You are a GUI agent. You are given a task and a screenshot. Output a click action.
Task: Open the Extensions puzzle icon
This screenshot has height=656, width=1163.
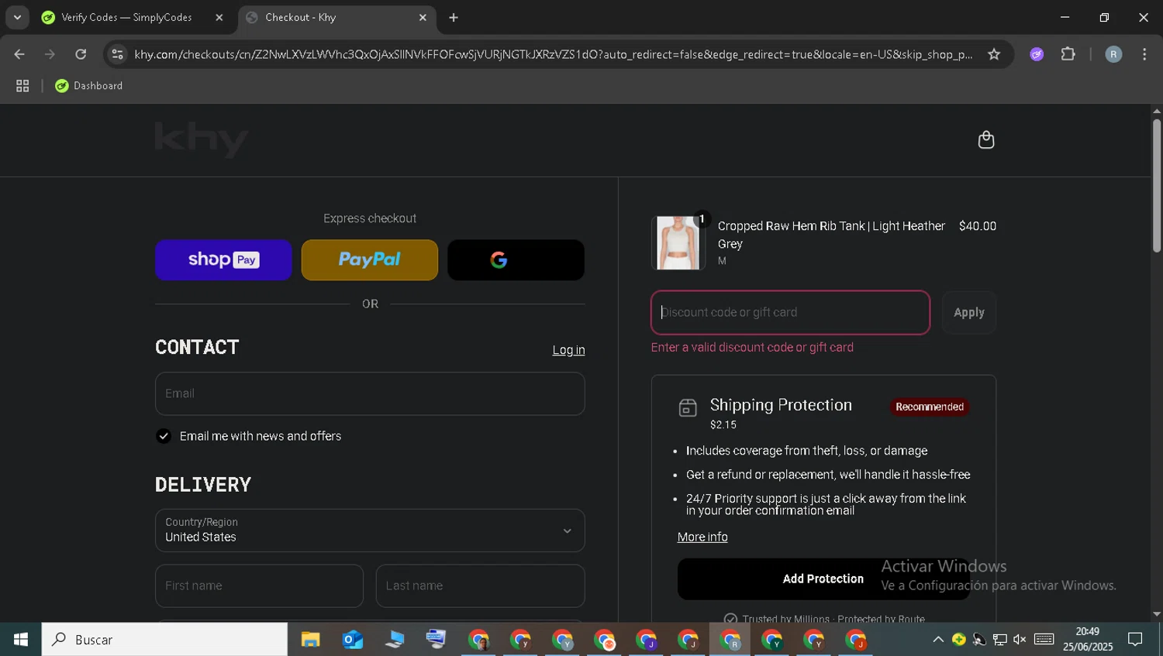[1068, 54]
